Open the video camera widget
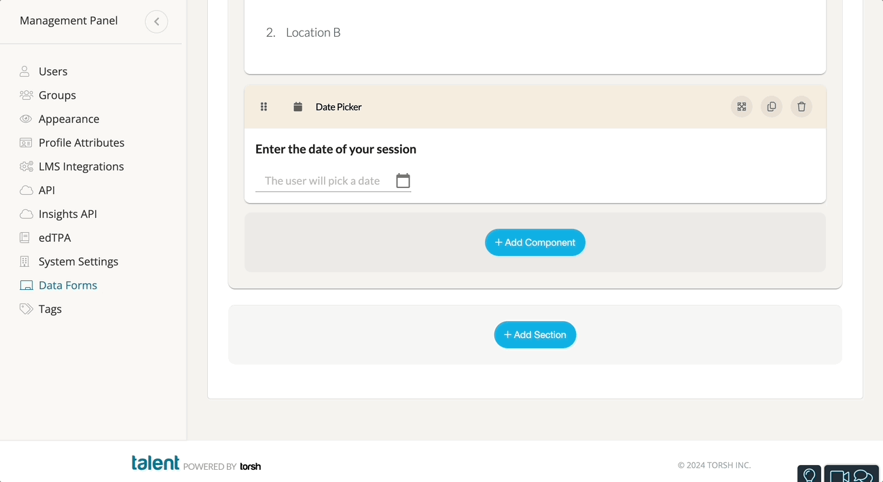The height and width of the screenshot is (482, 883). tap(840, 476)
